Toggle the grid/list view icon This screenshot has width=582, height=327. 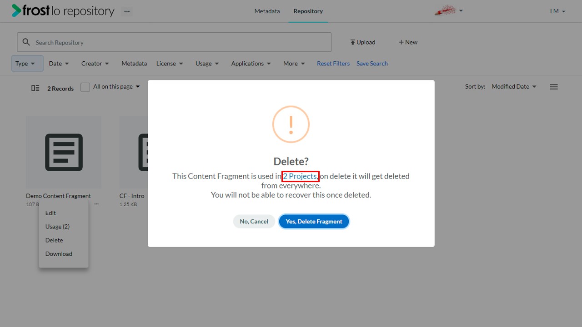pyautogui.click(x=35, y=88)
